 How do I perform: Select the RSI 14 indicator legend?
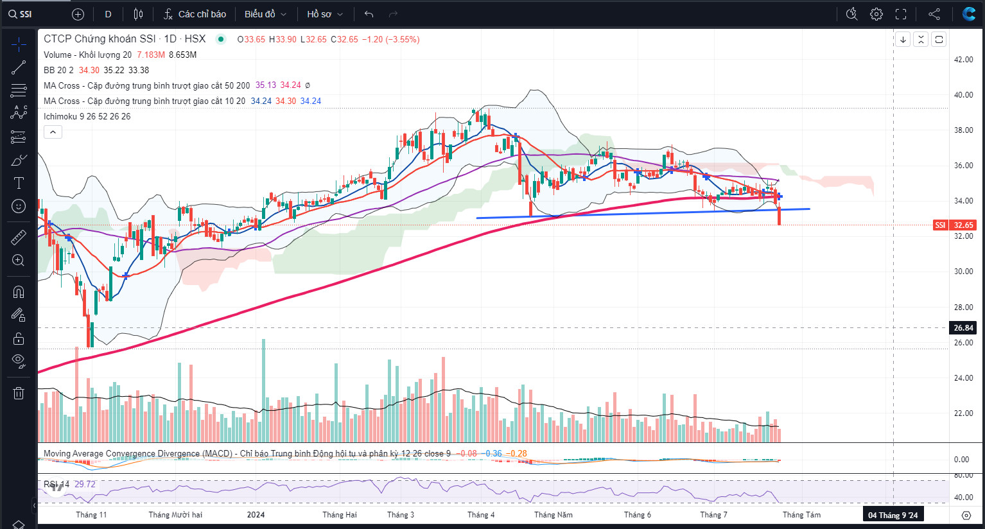tap(57, 484)
